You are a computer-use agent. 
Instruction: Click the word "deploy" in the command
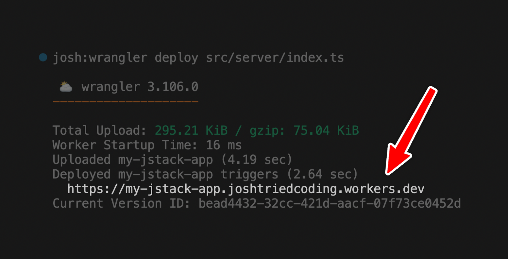point(176,58)
